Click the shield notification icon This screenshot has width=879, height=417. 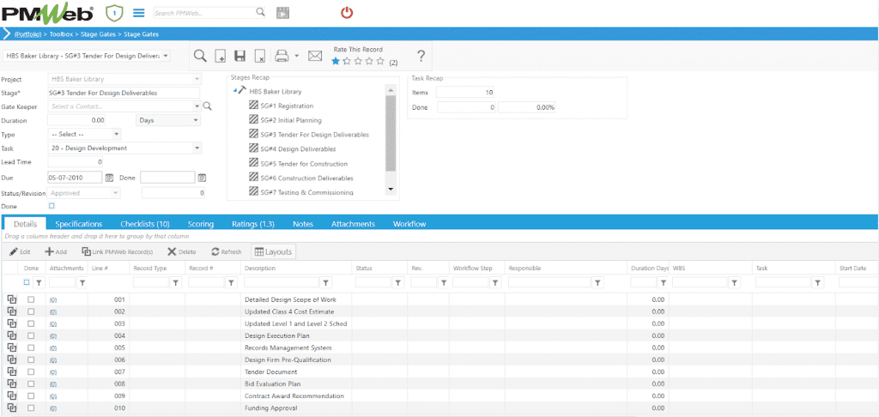(114, 12)
